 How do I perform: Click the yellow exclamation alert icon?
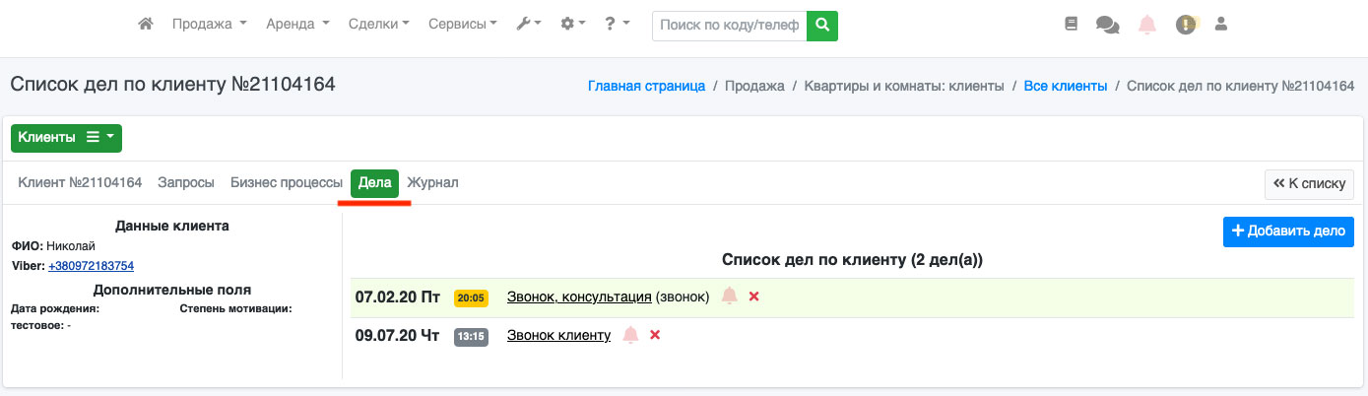[1186, 25]
